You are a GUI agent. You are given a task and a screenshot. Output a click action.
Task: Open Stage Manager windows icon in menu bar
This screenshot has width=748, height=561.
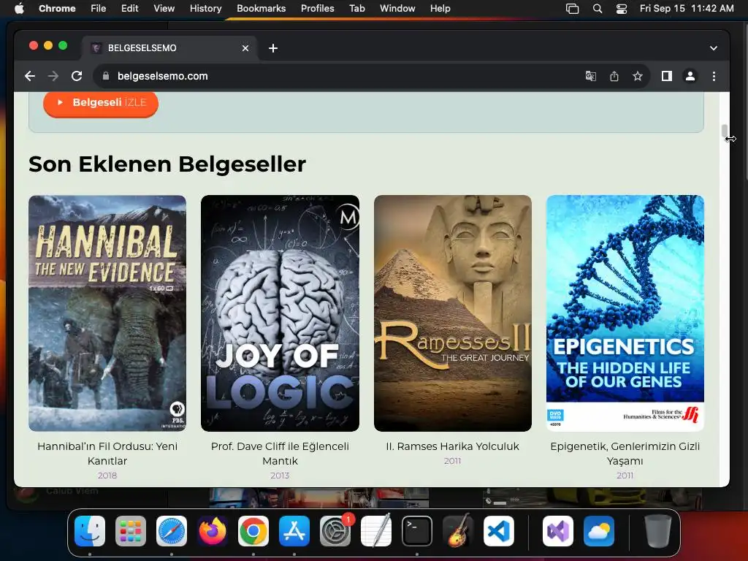pyautogui.click(x=572, y=9)
